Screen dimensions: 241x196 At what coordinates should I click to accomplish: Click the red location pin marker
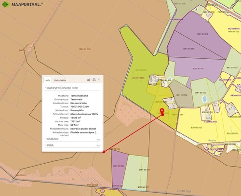click(162, 111)
